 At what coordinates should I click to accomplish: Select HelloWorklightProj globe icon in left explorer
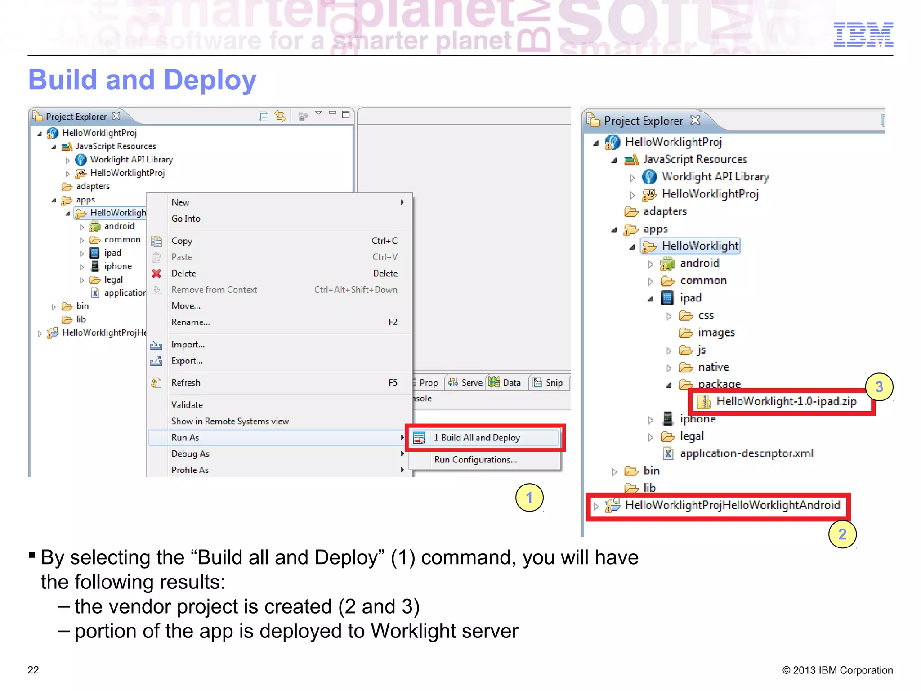click(53, 133)
